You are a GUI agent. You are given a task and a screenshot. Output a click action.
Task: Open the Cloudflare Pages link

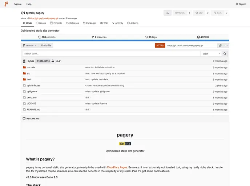tap(117, 167)
